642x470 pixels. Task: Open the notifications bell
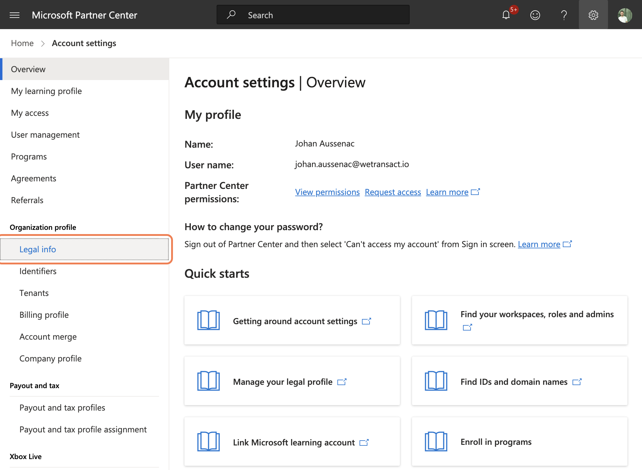coord(506,15)
